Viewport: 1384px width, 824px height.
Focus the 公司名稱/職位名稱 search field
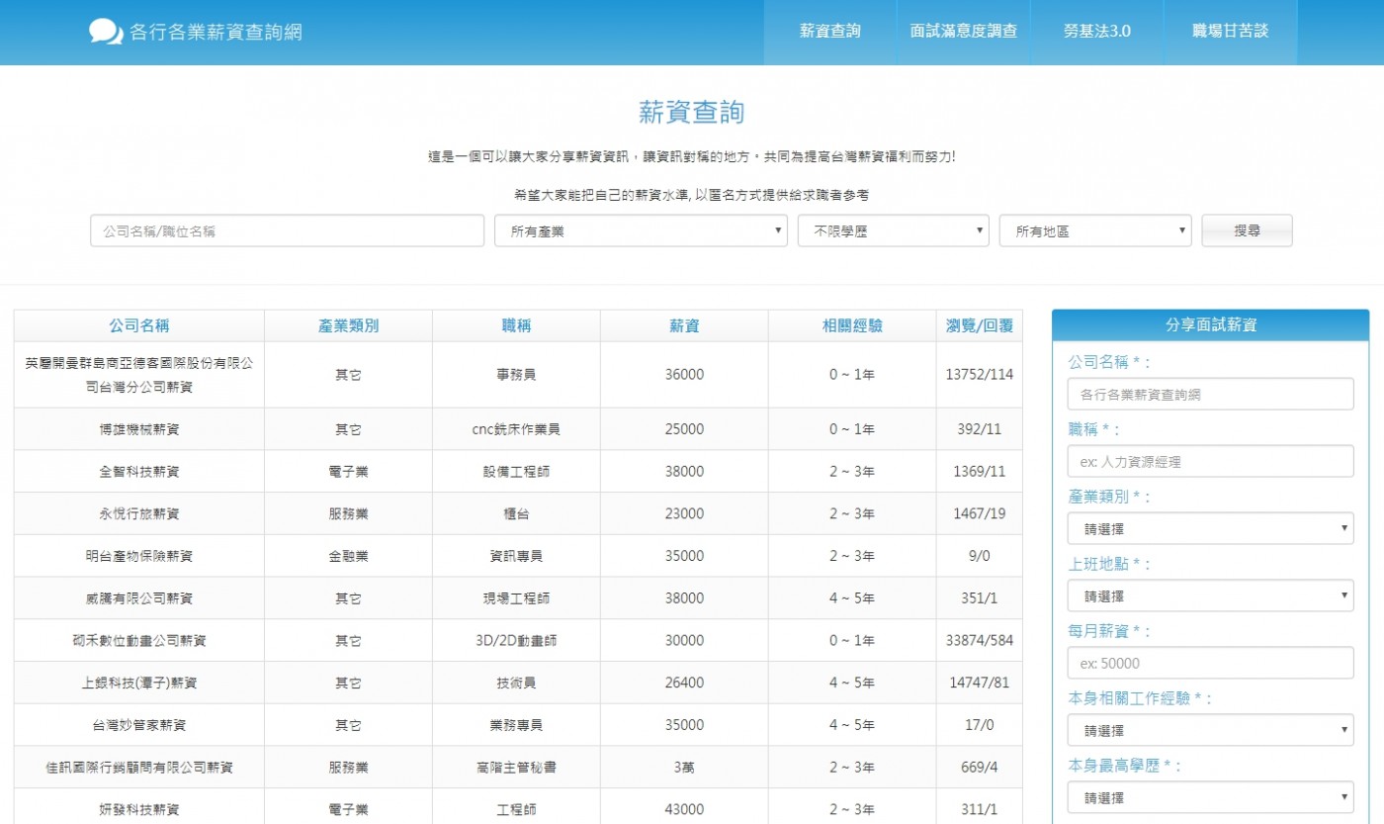(288, 230)
